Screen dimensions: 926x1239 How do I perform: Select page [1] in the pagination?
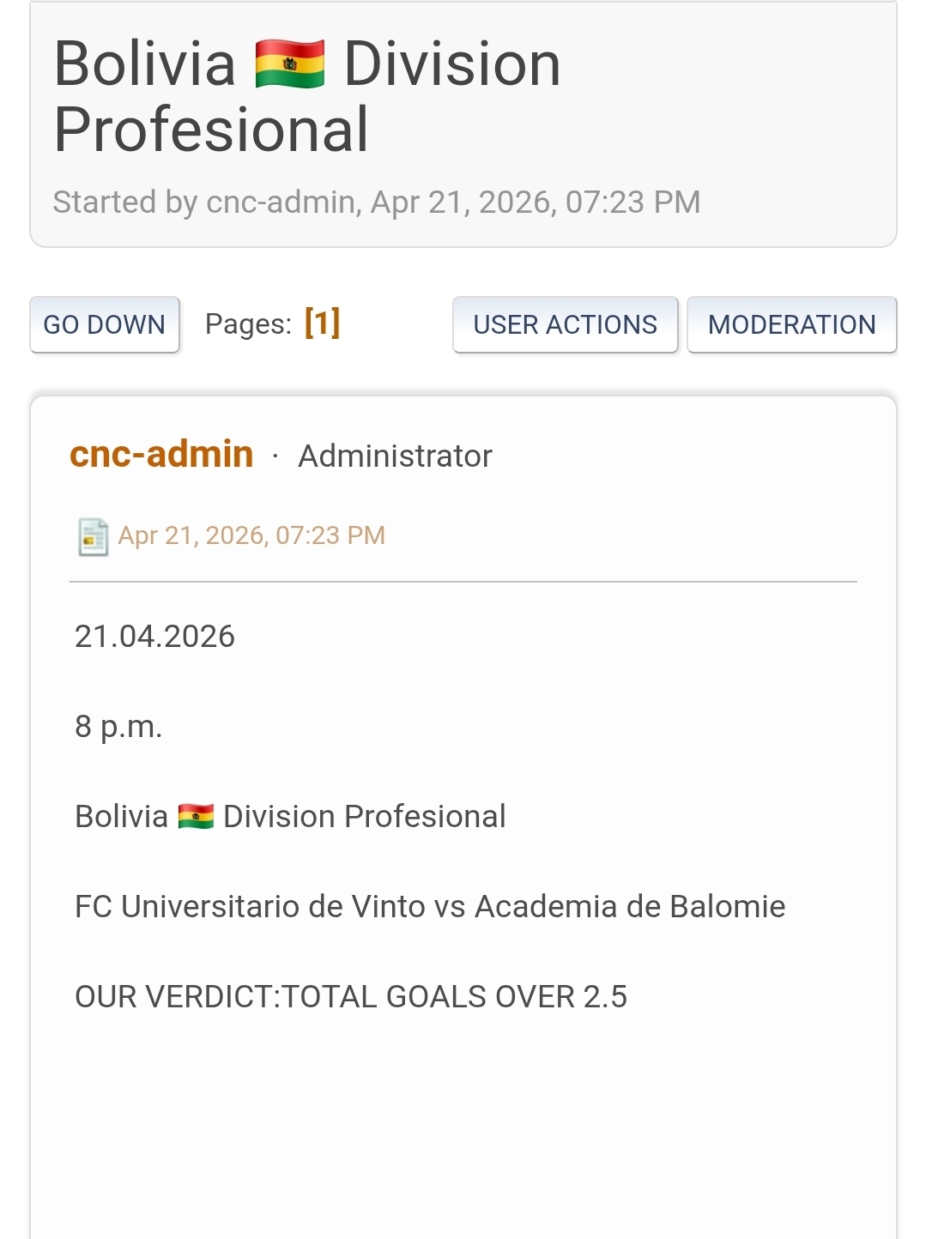(x=323, y=323)
